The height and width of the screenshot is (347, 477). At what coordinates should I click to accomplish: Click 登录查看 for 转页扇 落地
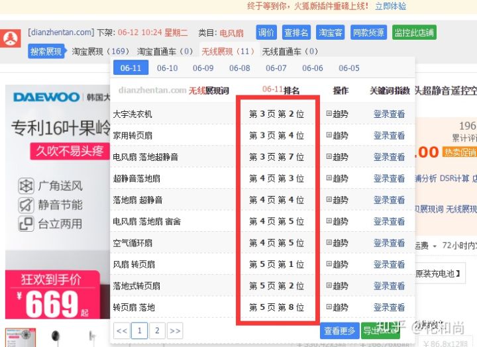point(389,307)
